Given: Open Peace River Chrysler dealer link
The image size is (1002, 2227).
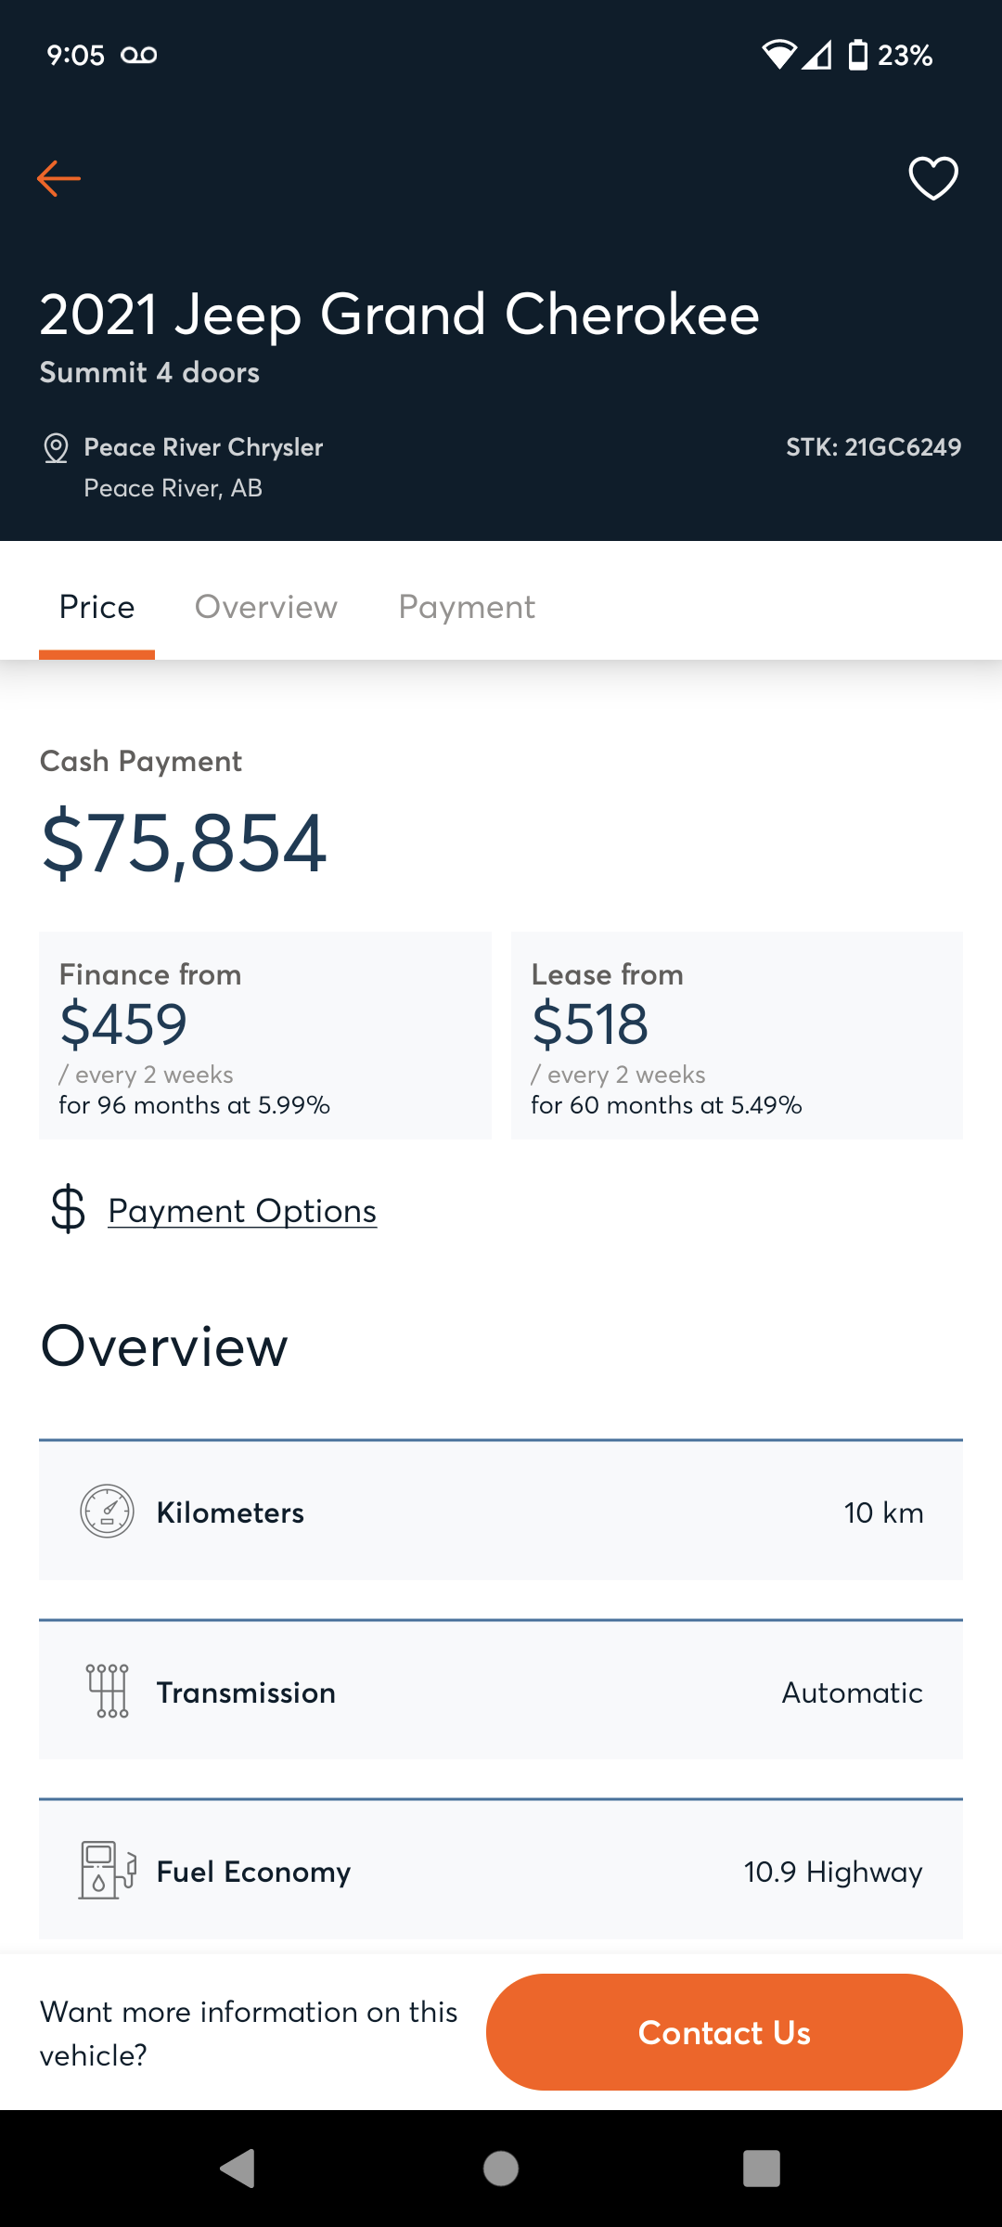Looking at the screenshot, I should [203, 447].
